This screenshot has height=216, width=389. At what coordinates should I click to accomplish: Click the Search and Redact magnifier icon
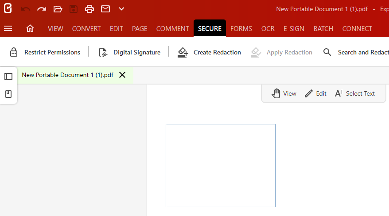pyautogui.click(x=327, y=52)
